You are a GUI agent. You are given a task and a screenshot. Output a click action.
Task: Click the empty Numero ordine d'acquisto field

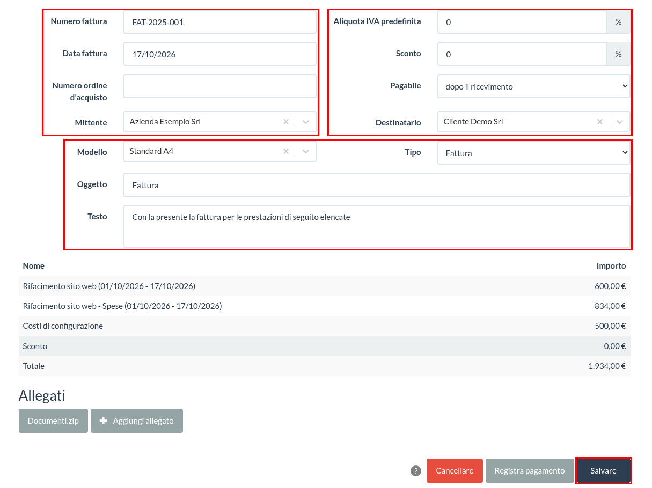pos(220,86)
